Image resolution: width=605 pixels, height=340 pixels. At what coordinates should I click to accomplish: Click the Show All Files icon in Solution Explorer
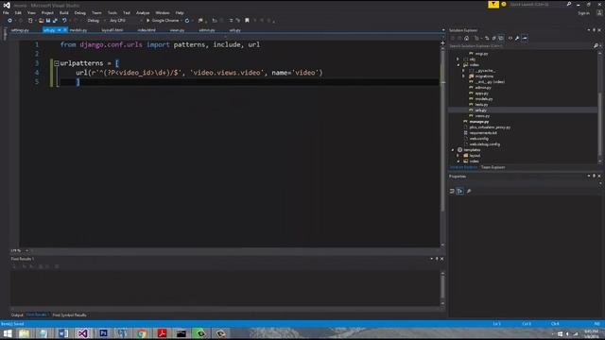tap(501, 38)
